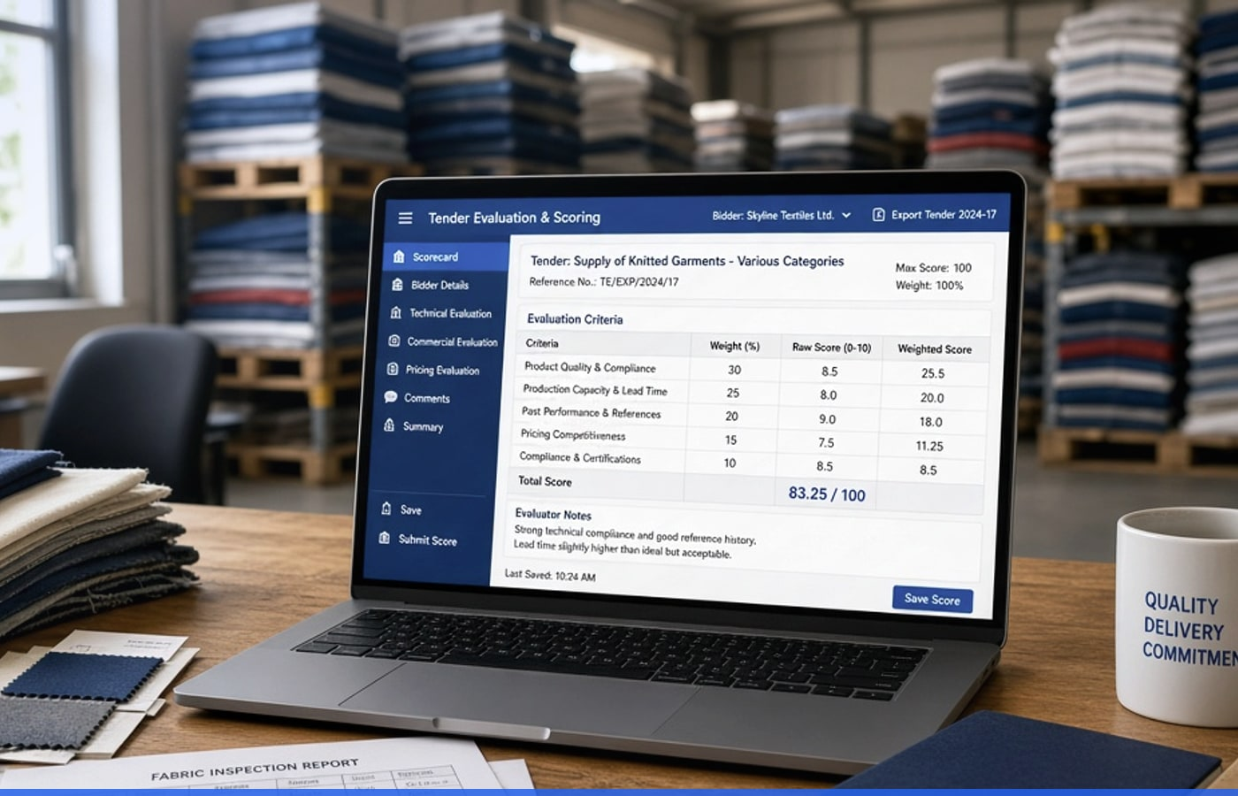Click the Export Tender document icon
Viewport: 1238px width, 796px height.
pos(878,215)
